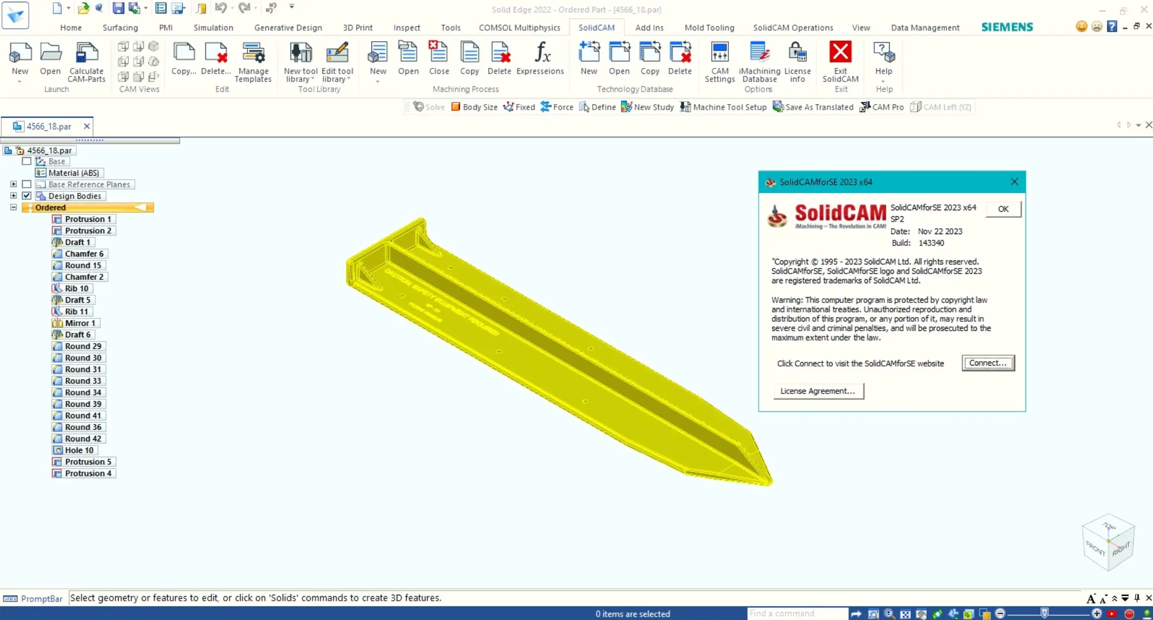1153x620 pixels.
Task: Open Machine Tool Setup
Action: click(724, 107)
